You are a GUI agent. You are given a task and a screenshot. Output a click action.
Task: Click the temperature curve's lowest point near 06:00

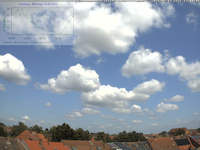click(x=58, y=34)
